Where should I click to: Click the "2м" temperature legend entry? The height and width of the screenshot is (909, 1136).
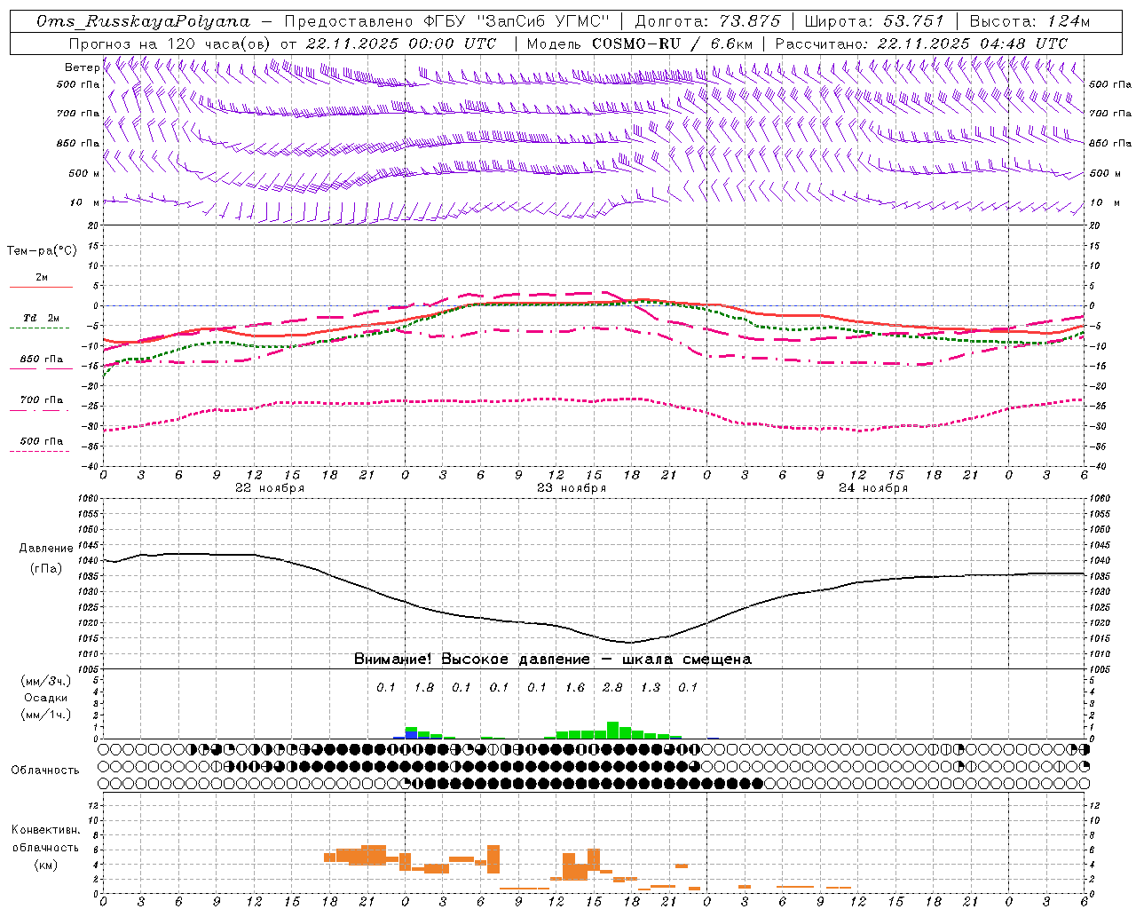[41, 278]
